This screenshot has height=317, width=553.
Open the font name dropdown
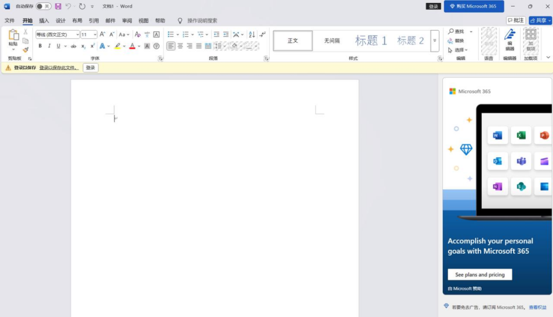coord(78,35)
